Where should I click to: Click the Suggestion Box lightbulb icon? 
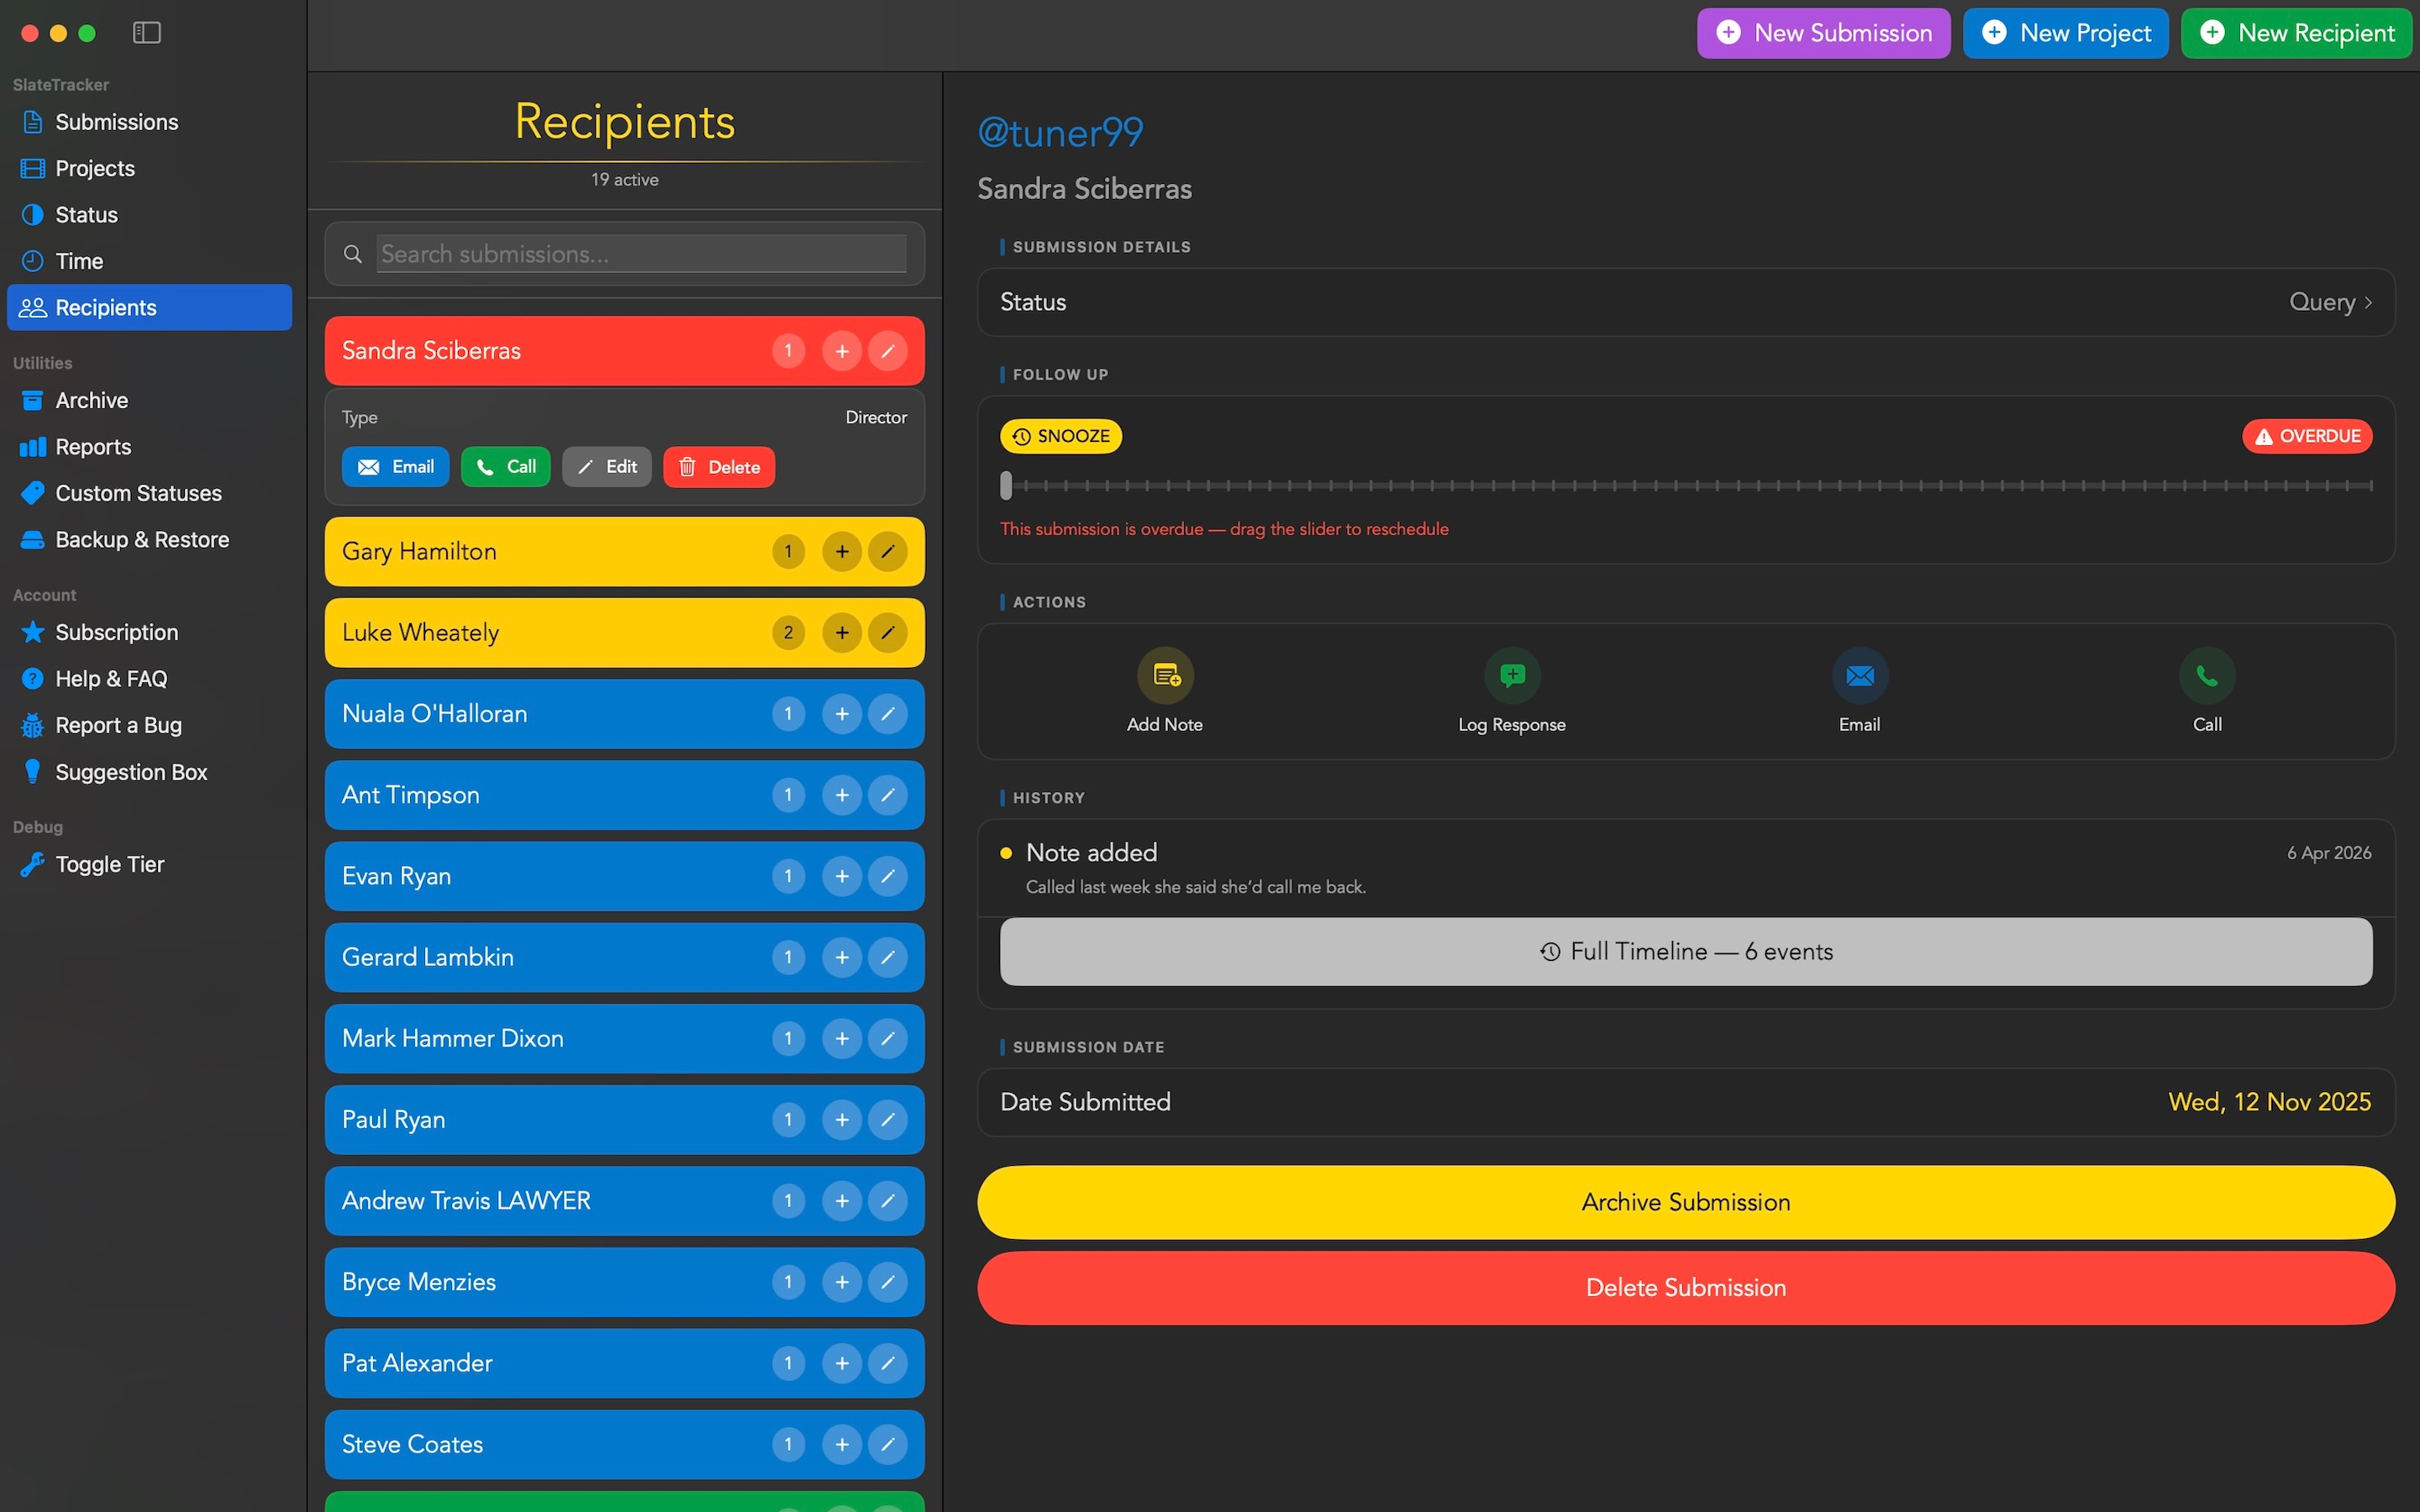tap(33, 771)
